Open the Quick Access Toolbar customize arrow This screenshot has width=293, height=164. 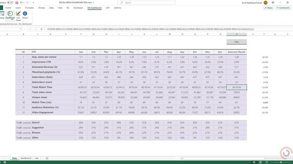pyautogui.click(x=33, y=3)
